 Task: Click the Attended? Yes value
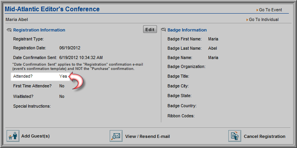pos(63,76)
